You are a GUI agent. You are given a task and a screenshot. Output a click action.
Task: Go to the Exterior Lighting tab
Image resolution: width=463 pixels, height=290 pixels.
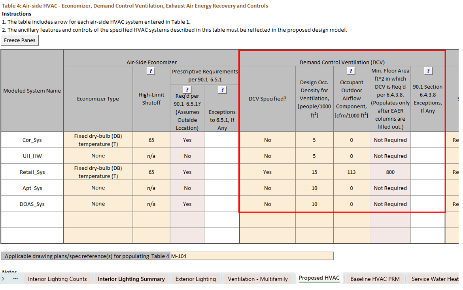point(196,279)
